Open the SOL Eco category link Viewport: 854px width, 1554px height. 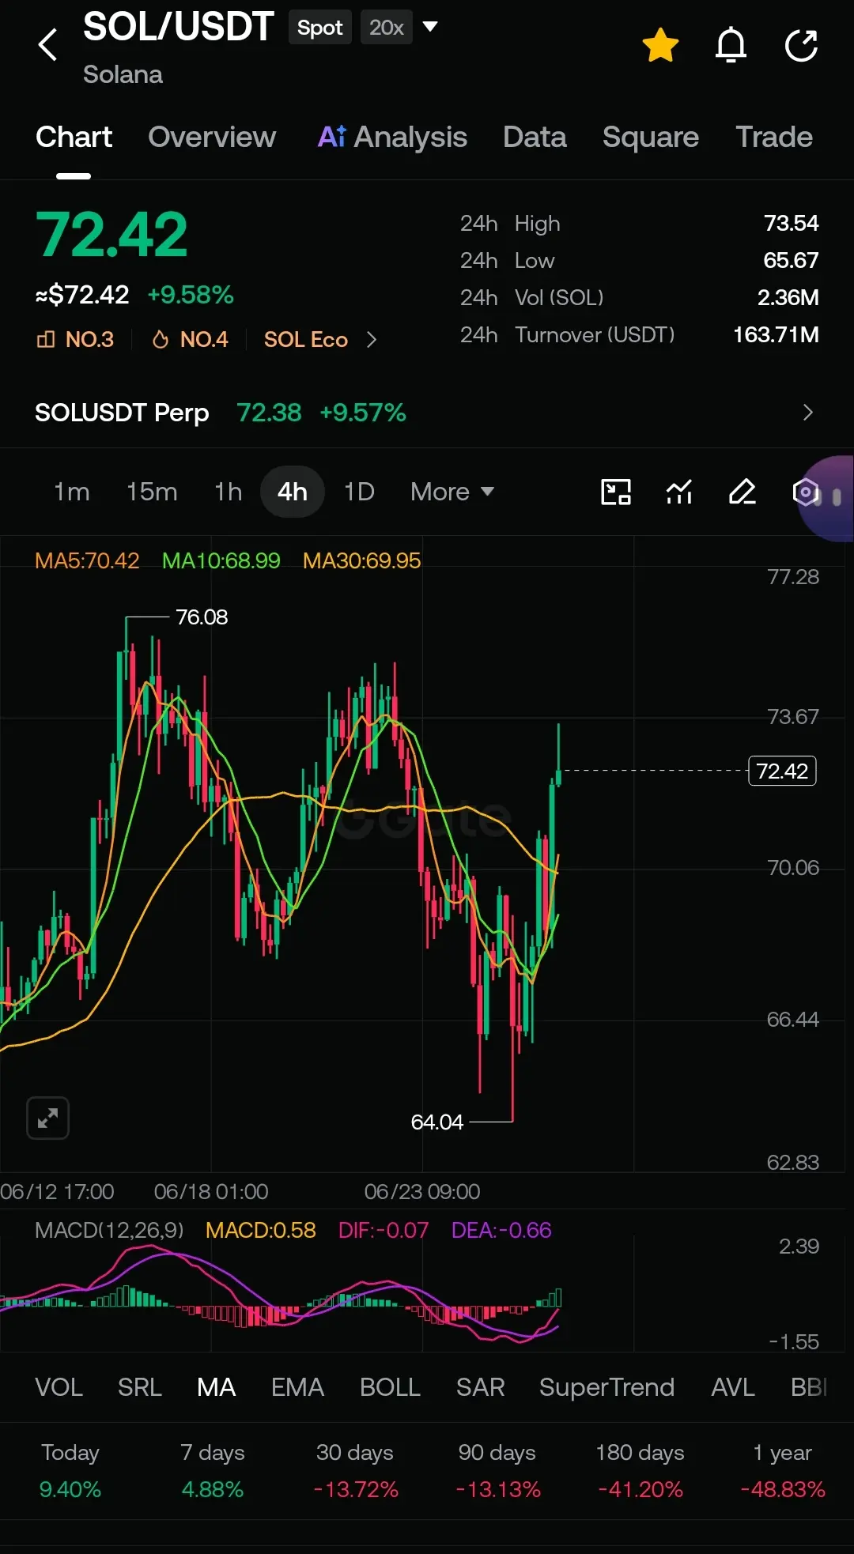[x=306, y=340]
